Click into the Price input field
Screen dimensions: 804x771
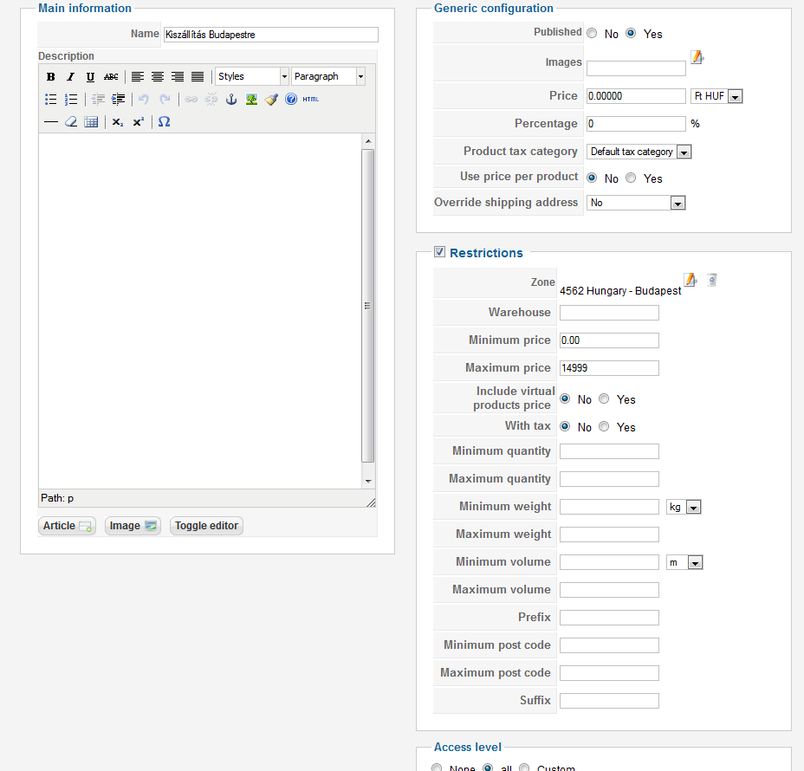tap(636, 96)
